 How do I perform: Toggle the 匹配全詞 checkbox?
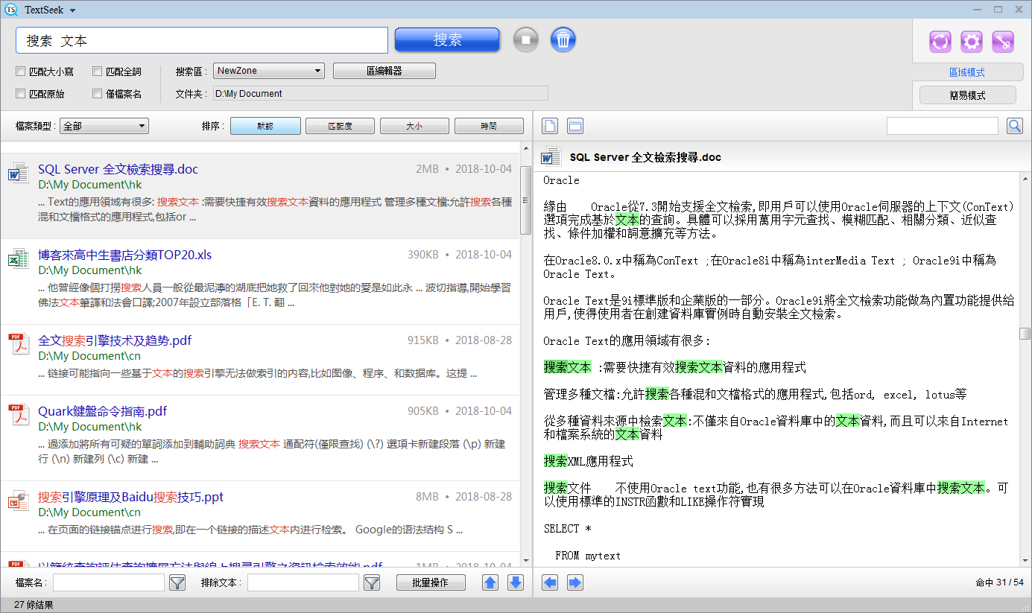tap(98, 72)
